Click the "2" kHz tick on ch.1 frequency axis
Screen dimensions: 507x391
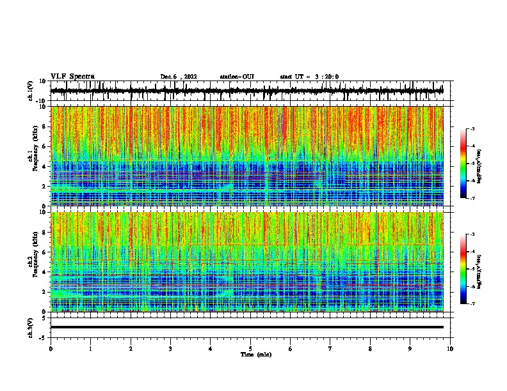45,187
